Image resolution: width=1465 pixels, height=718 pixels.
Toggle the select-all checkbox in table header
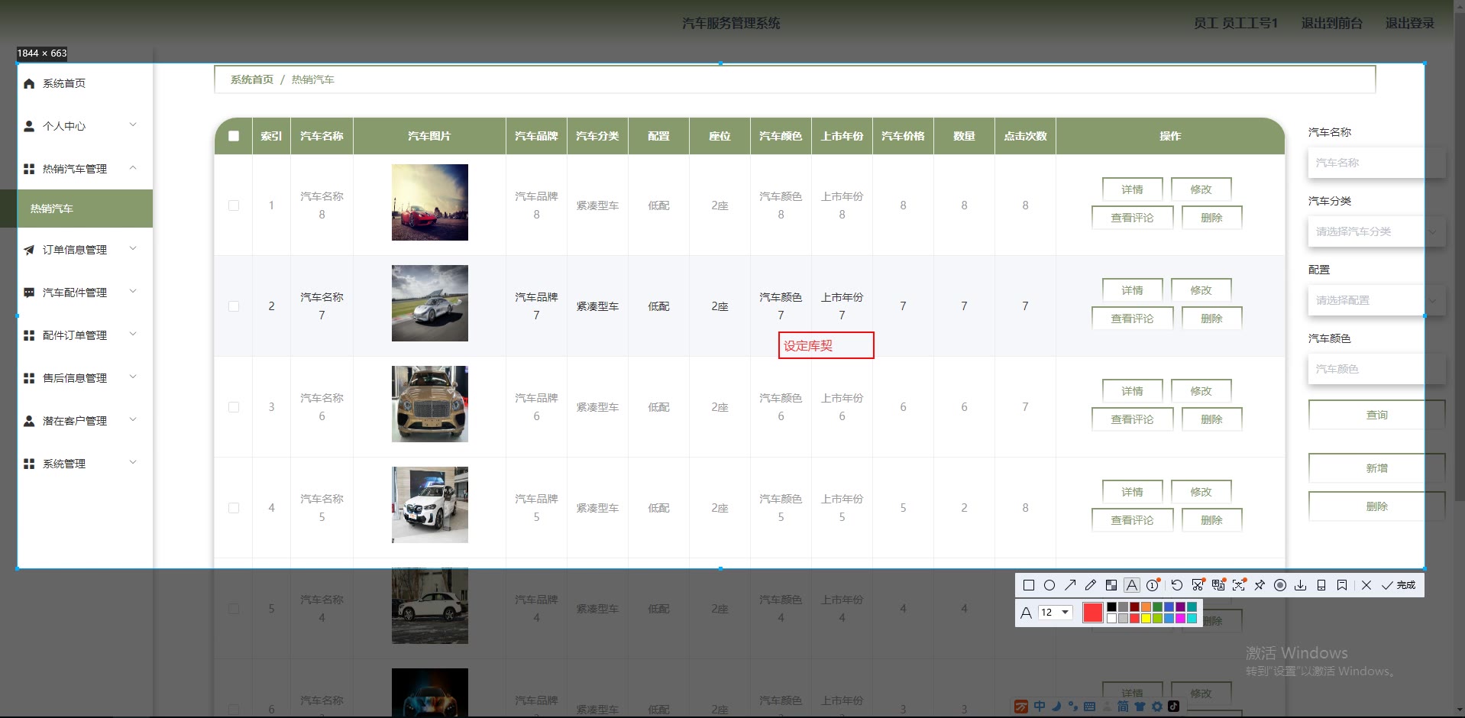[234, 136]
